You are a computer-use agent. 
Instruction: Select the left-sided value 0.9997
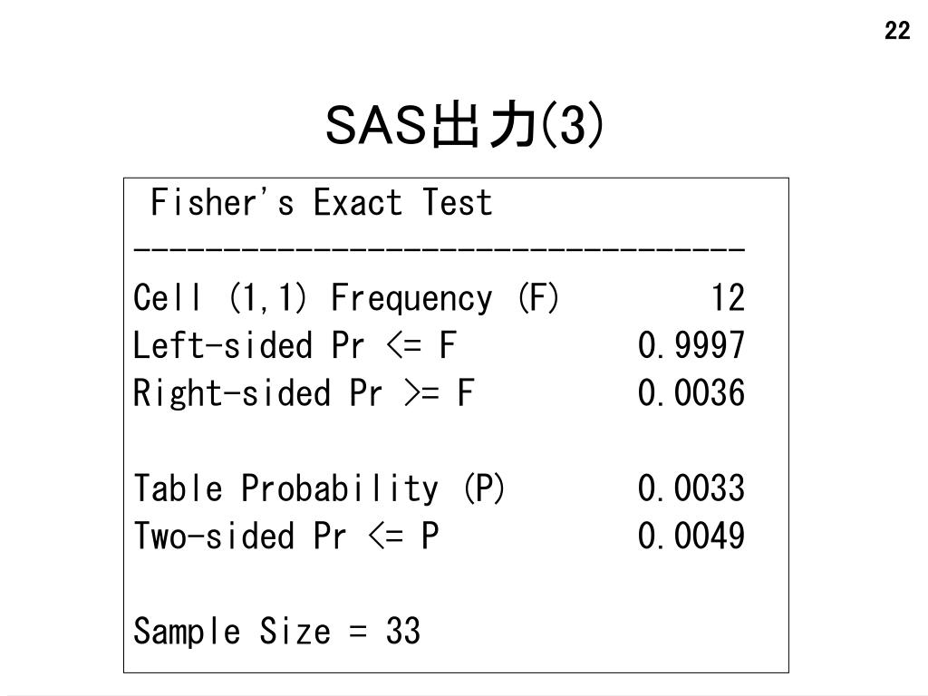coord(691,345)
